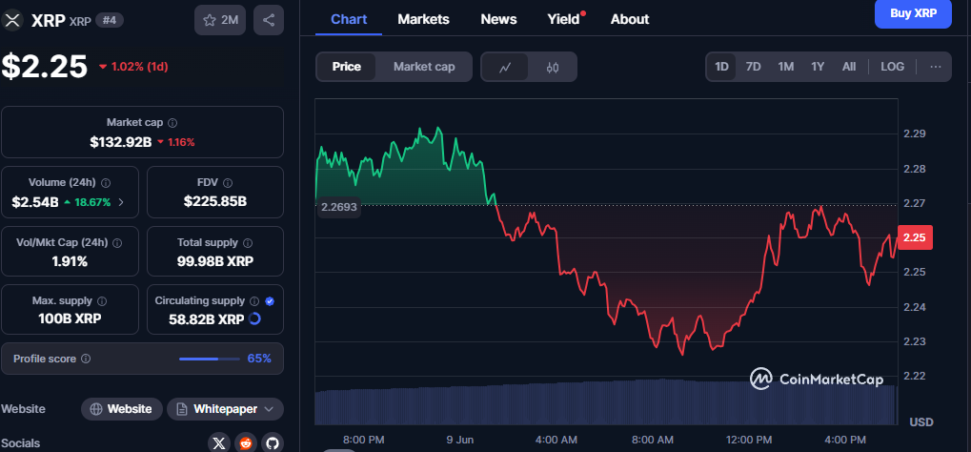Click the Buy XRP button
Viewport: 971px width, 452px height.
click(913, 13)
